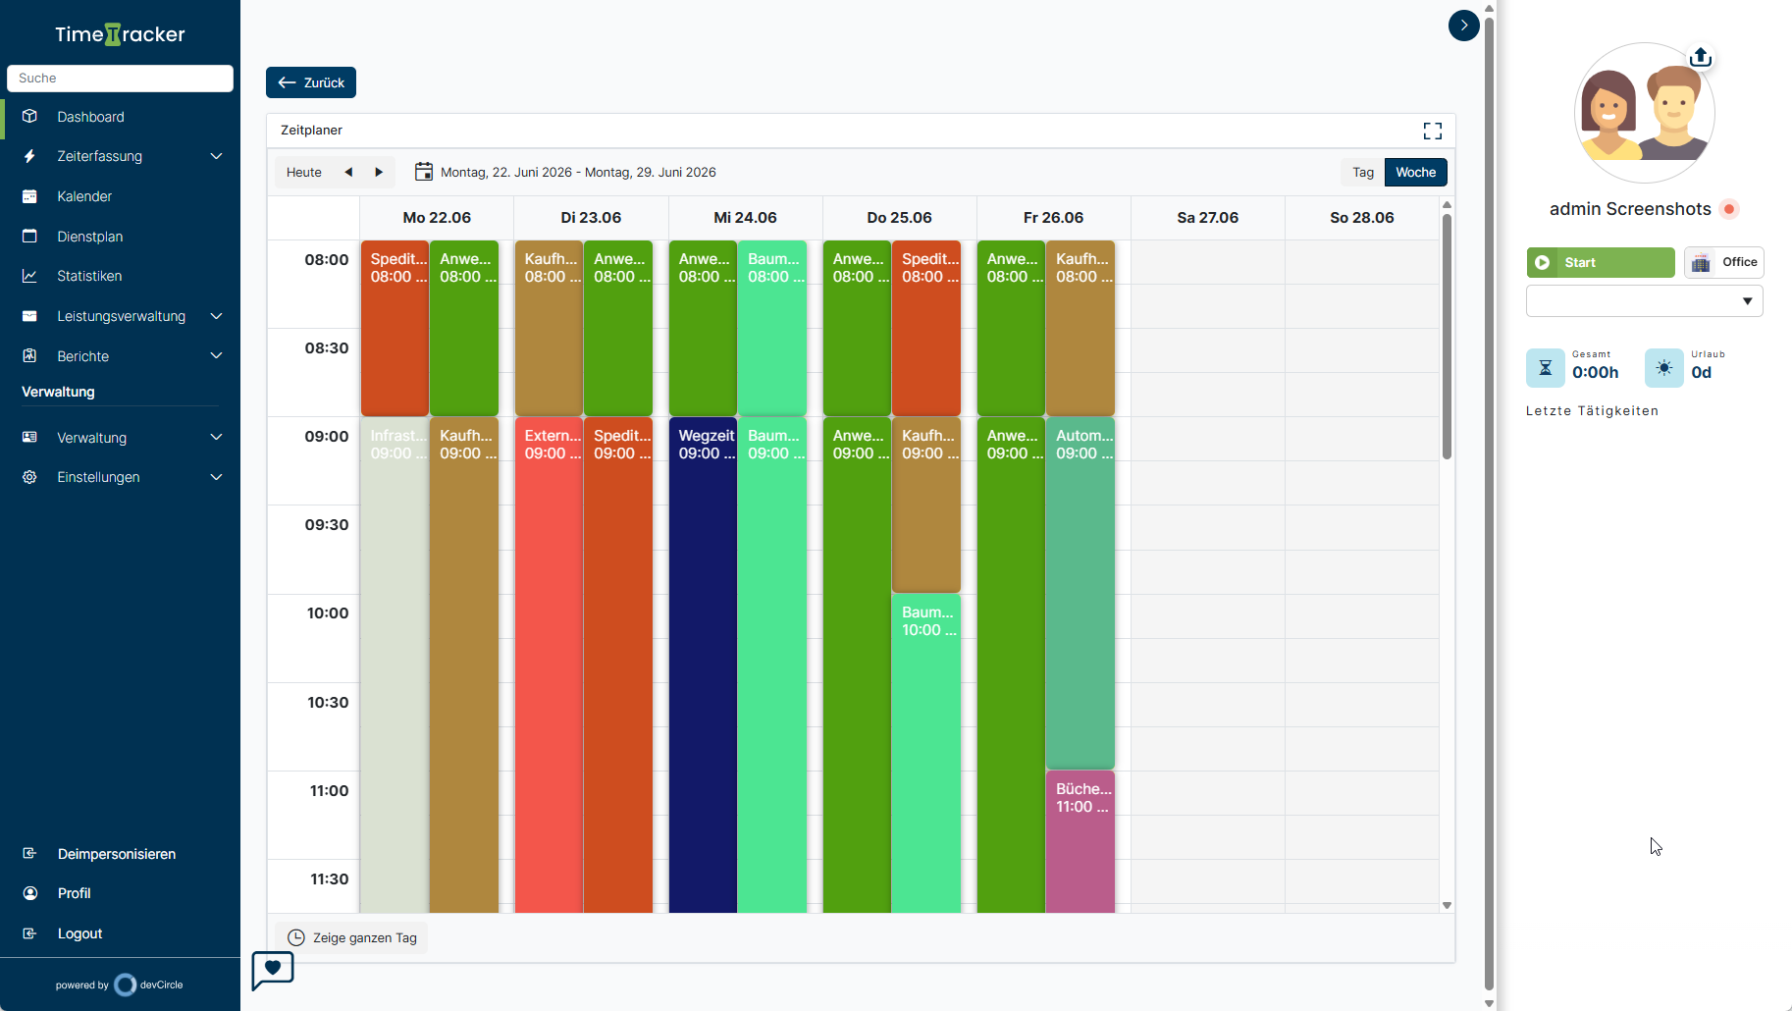Image resolution: width=1792 pixels, height=1011 pixels.
Task: Click the calendar scroll down arrow
Action: pyautogui.click(x=1447, y=905)
